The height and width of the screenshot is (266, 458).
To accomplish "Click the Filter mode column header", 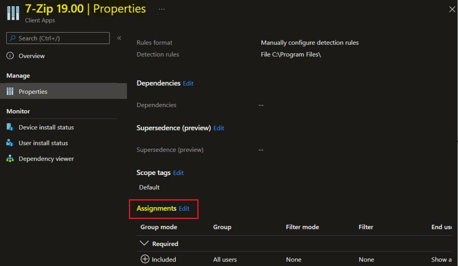I will [302, 227].
